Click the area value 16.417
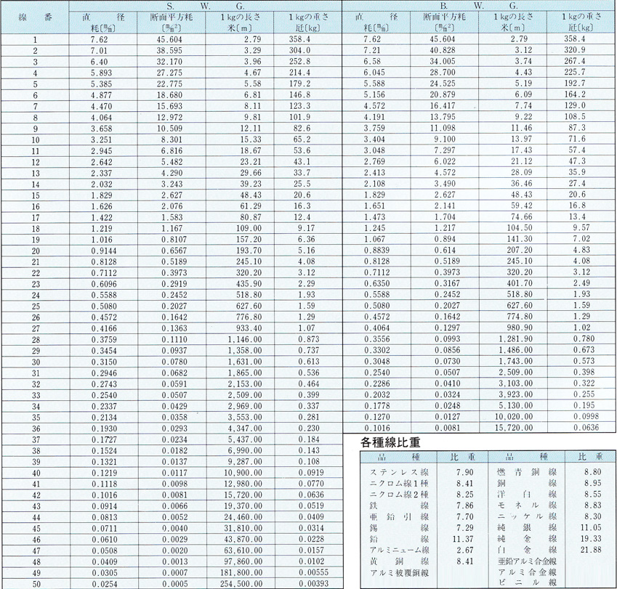This screenshot has width=617, height=589. click(443, 106)
